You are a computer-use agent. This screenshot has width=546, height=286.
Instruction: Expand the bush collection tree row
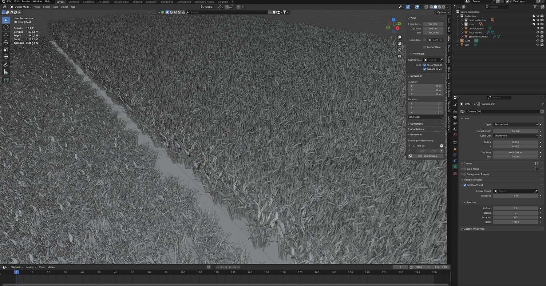pyautogui.click(x=462, y=20)
